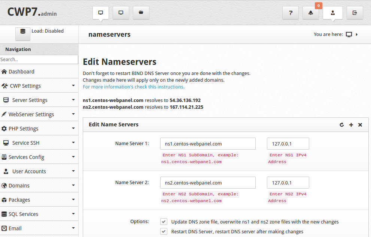Click the Name Server 1 IPv4 field
The height and width of the screenshot is (237, 371).
coord(288,144)
